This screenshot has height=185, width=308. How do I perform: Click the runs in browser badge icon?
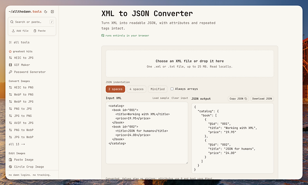(x=103, y=35)
